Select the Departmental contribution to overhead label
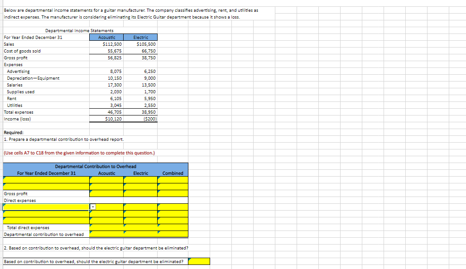This screenshot has width=466, height=269. pos(43,235)
